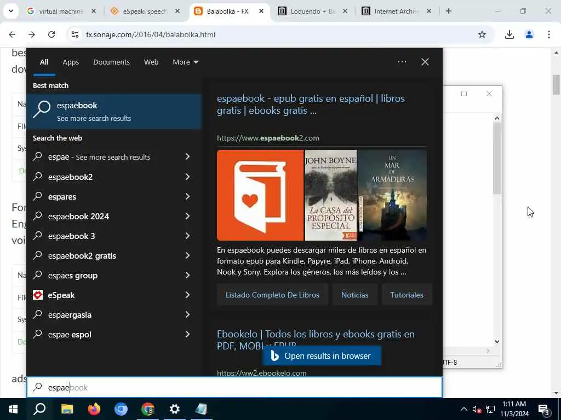Open search panel options ellipsis
Viewport: 561px width, 420px height.
point(402,62)
